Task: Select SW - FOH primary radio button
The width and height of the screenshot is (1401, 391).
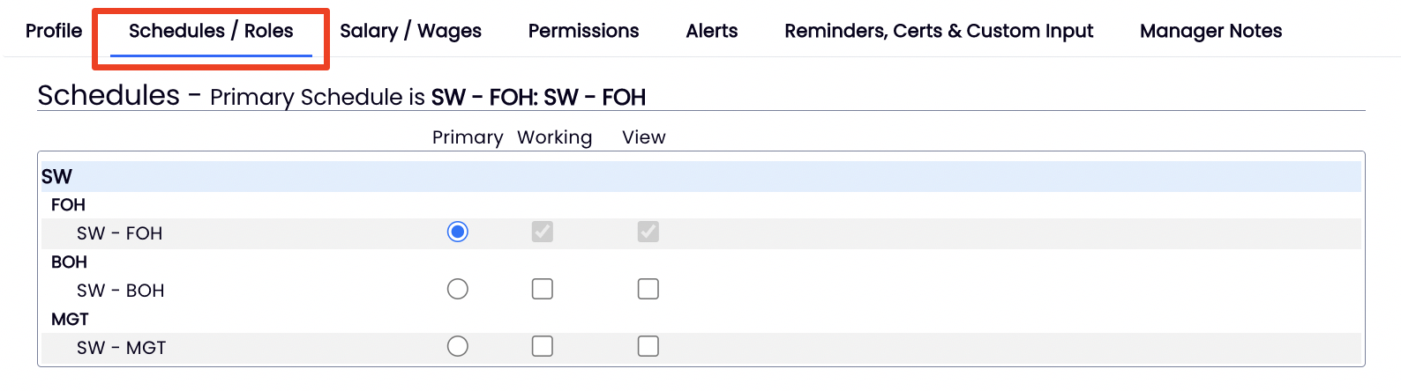Action: click(457, 232)
